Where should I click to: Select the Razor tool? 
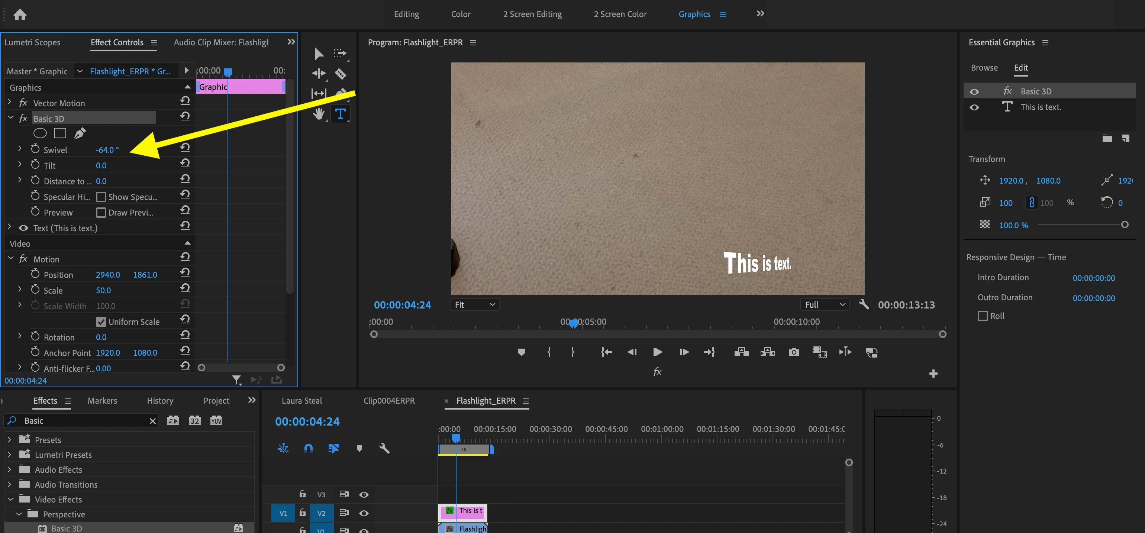341,73
